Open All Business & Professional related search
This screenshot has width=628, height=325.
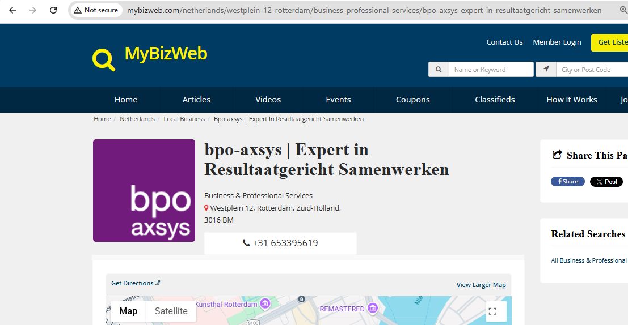(589, 260)
